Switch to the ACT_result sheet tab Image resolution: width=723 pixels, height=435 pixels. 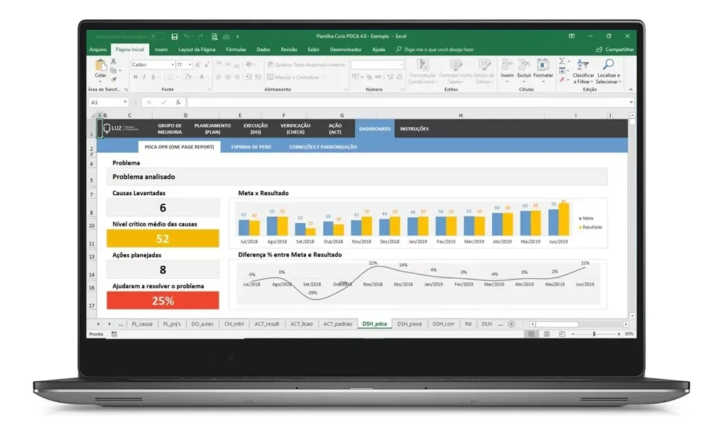pyautogui.click(x=266, y=324)
